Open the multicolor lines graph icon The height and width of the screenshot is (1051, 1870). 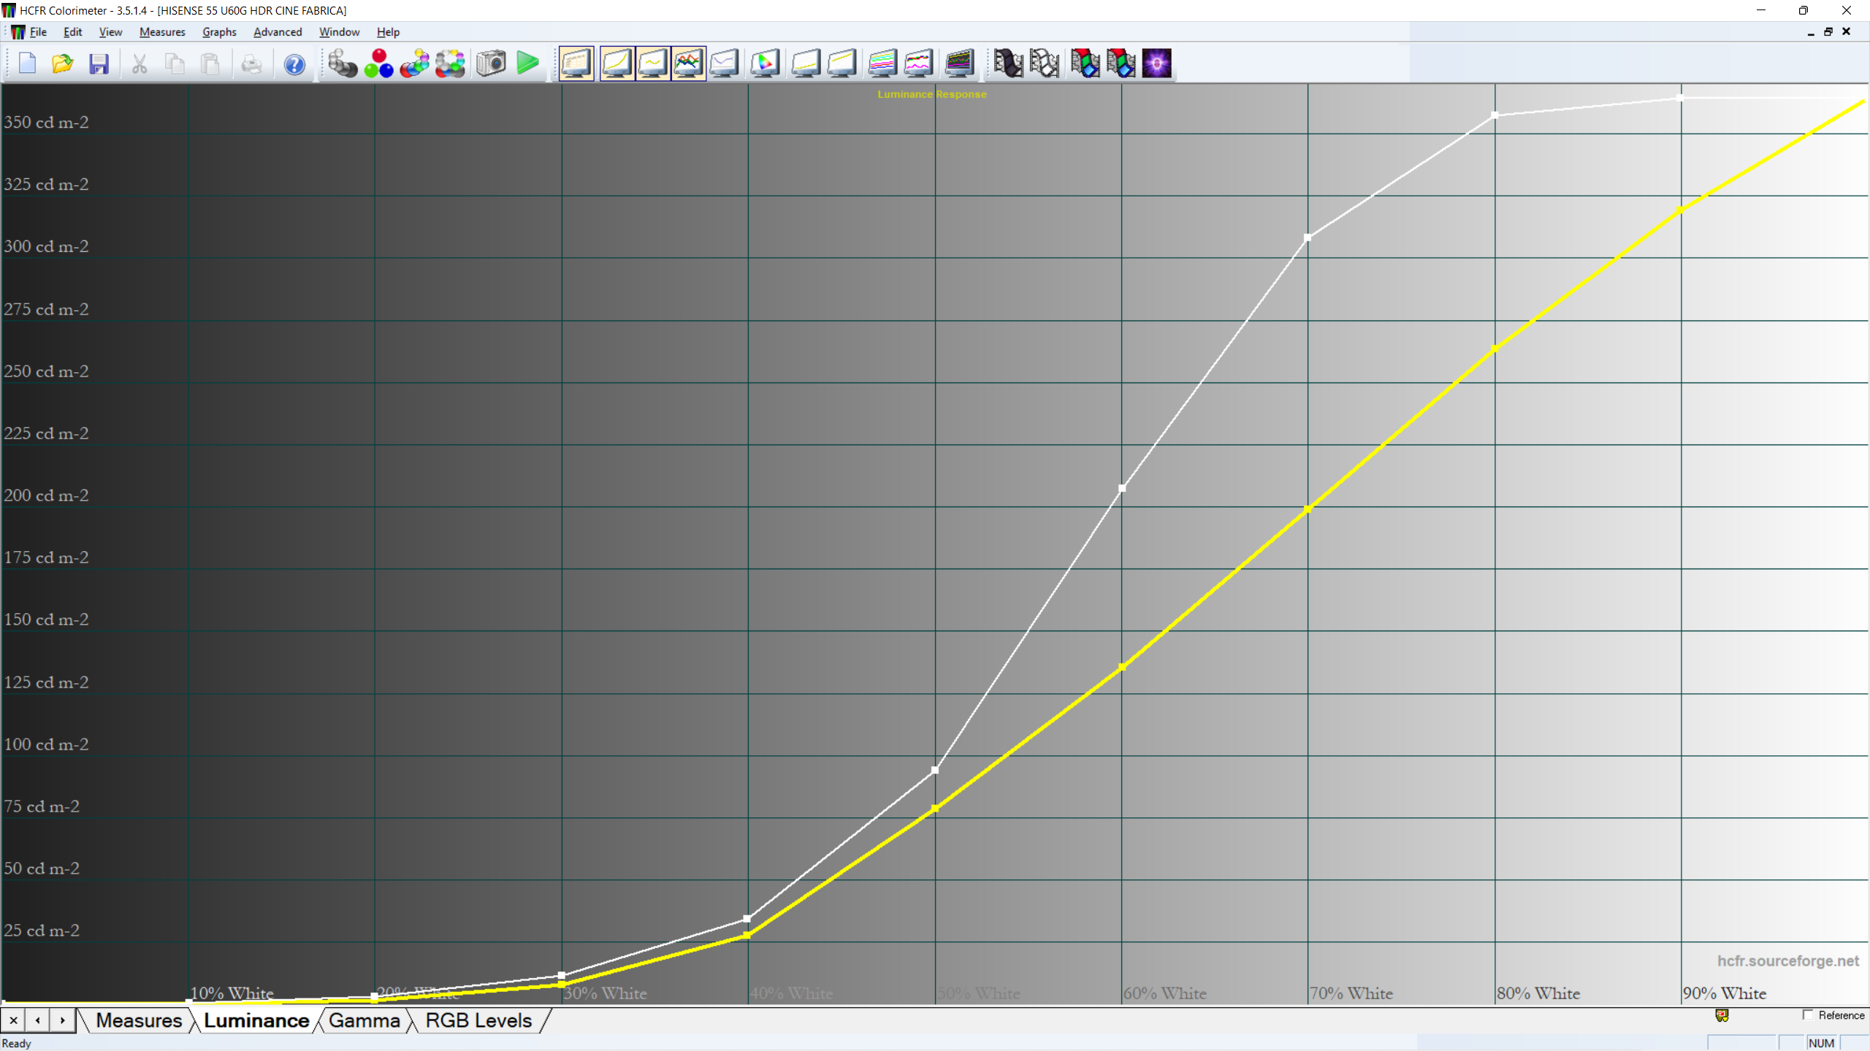pyautogui.click(x=882, y=63)
